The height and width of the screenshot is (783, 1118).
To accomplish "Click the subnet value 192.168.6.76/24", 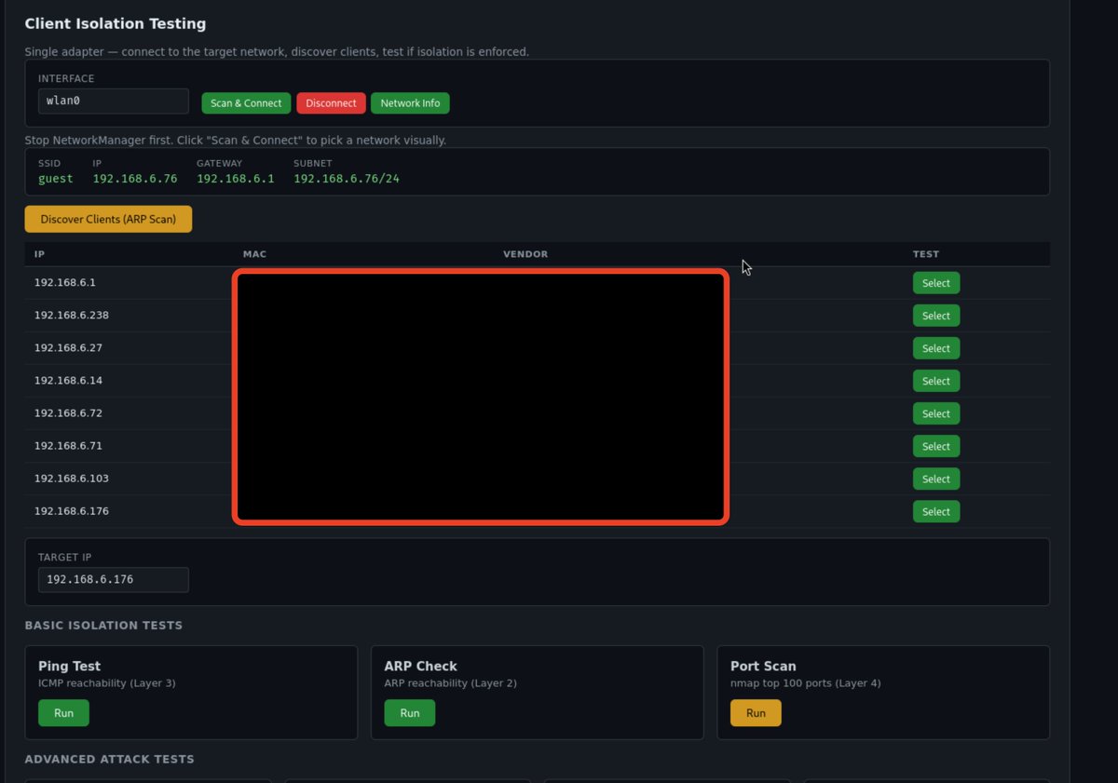I will coord(347,179).
